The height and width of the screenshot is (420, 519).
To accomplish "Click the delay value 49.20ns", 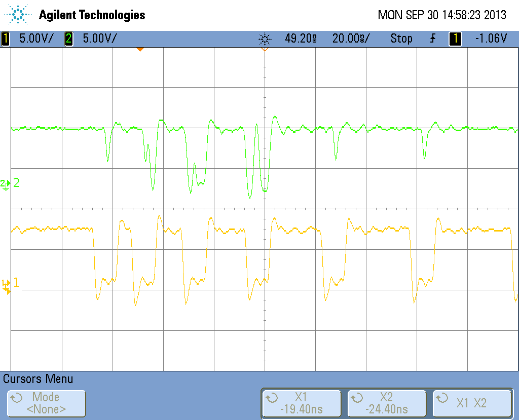I will click(301, 39).
